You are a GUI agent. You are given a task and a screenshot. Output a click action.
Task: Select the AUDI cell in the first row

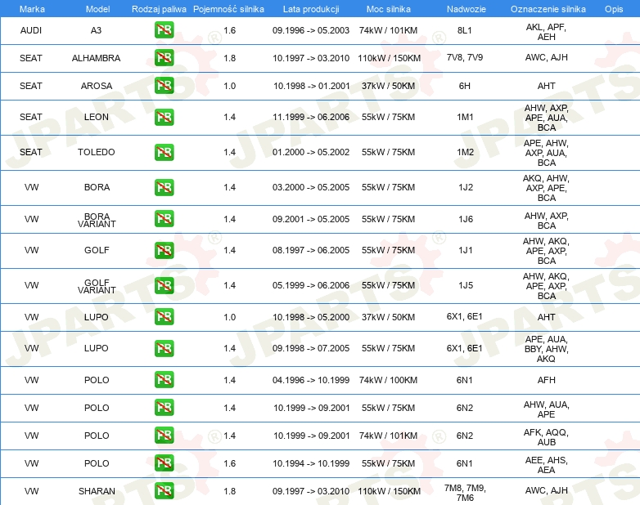point(31,30)
